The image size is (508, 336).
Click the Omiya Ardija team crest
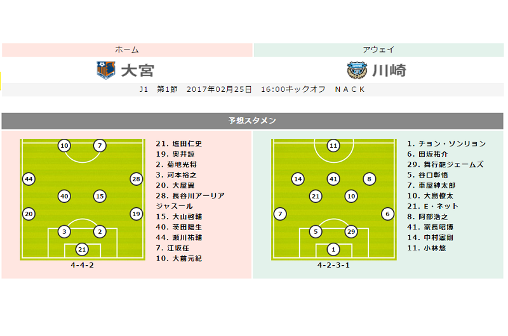click(x=106, y=70)
